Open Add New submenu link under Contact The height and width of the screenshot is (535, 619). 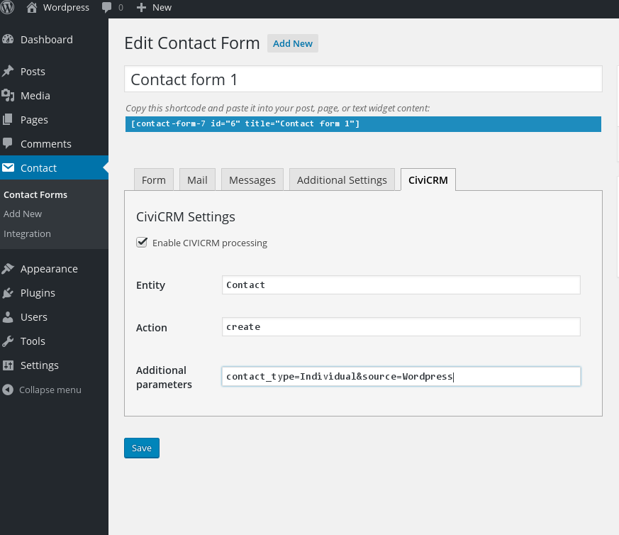tap(23, 214)
